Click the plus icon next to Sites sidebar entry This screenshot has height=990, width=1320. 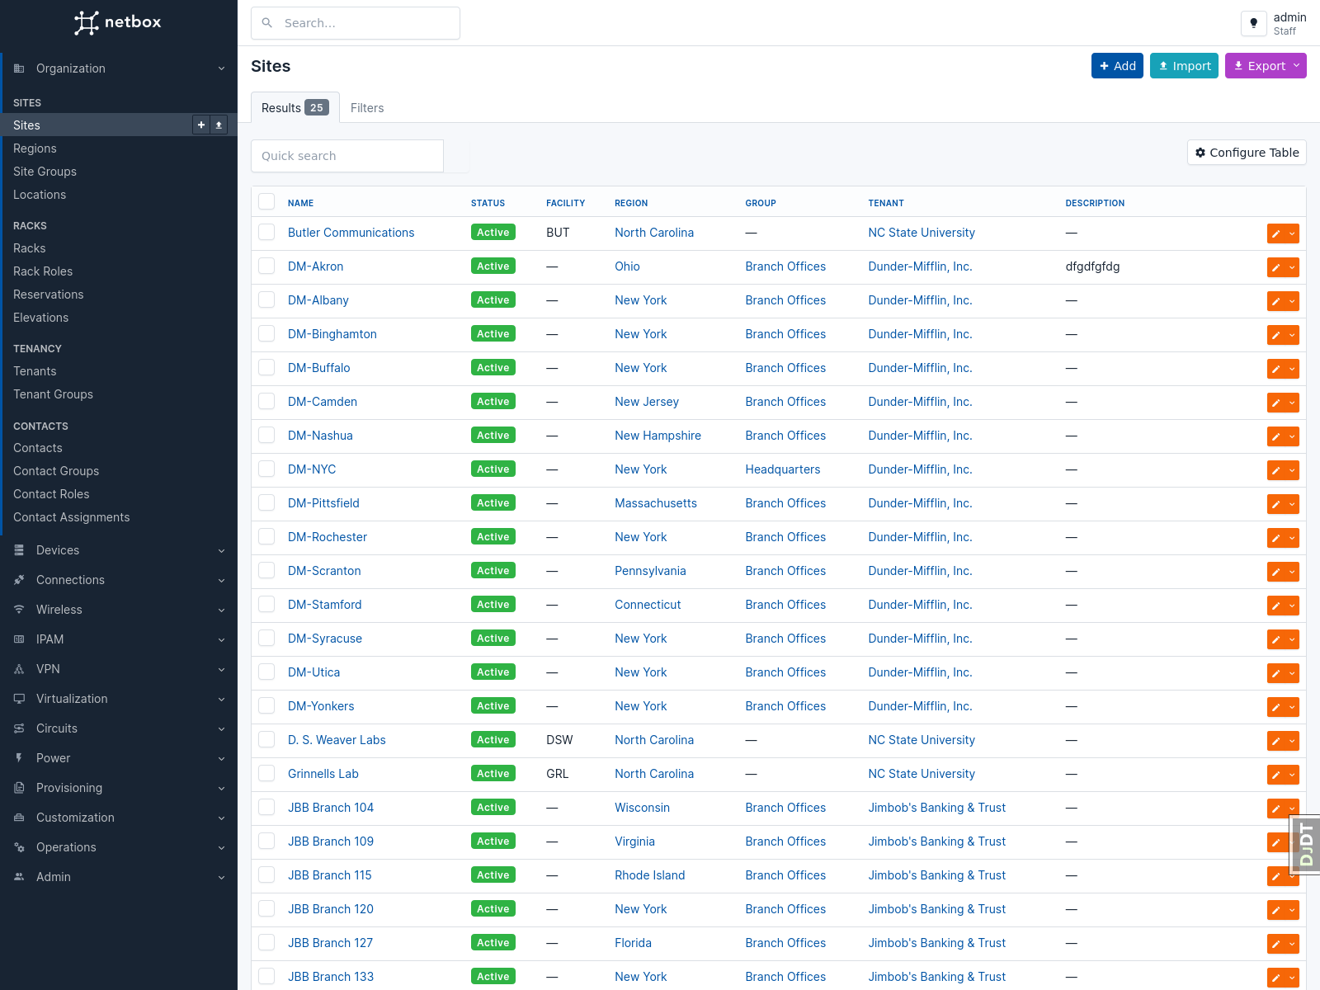(x=200, y=125)
